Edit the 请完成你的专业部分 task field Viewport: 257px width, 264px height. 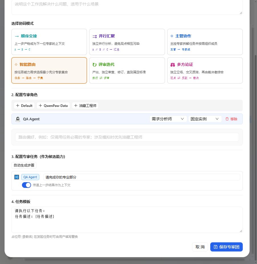point(142,177)
